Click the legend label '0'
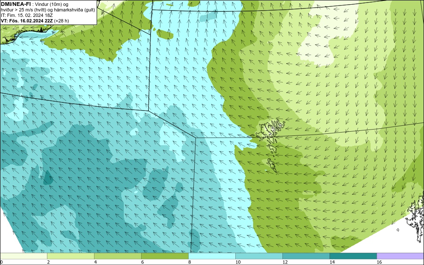 point(1,262)
